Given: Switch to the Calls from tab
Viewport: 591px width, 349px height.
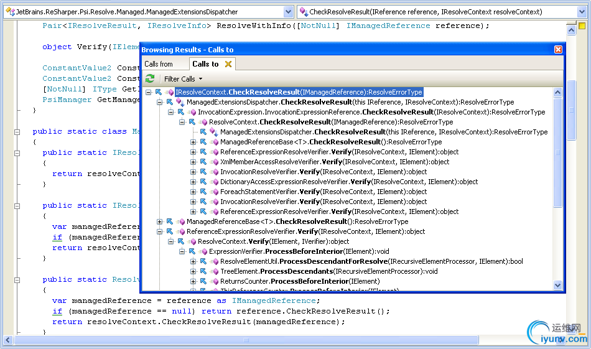Looking at the screenshot, I should [159, 64].
